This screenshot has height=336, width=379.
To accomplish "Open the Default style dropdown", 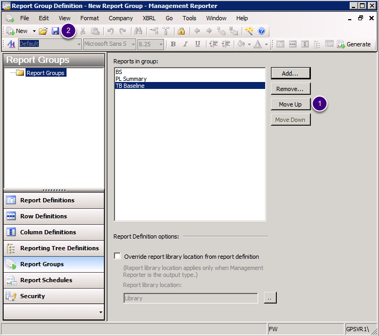I will (x=79, y=45).
